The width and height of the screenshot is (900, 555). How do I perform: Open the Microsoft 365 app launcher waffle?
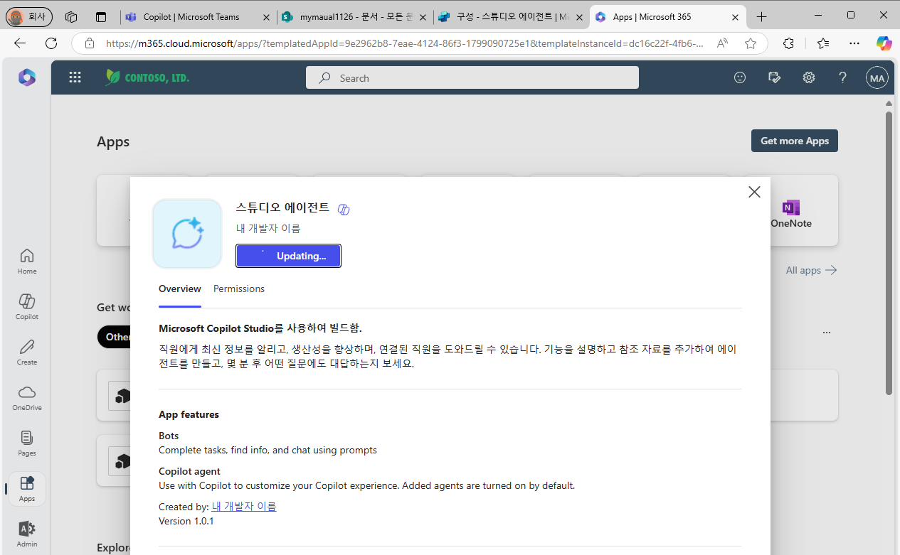75,78
